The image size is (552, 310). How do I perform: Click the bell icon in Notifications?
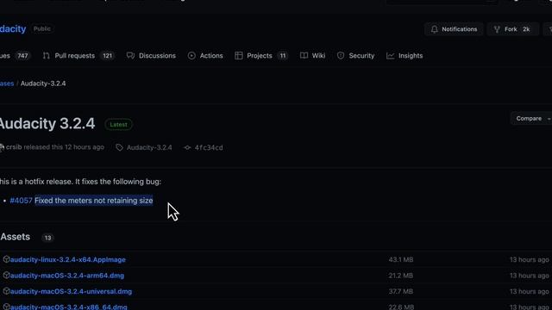point(435,29)
